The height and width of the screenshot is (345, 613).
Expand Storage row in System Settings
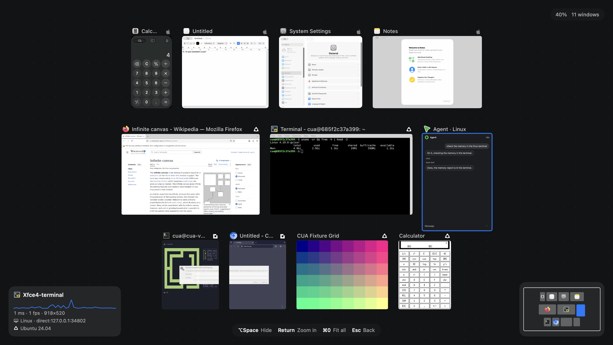tap(333, 75)
